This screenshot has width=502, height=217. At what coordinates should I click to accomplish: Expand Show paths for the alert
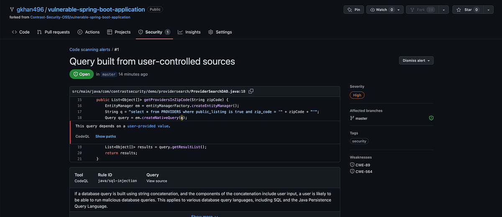tap(105, 136)
